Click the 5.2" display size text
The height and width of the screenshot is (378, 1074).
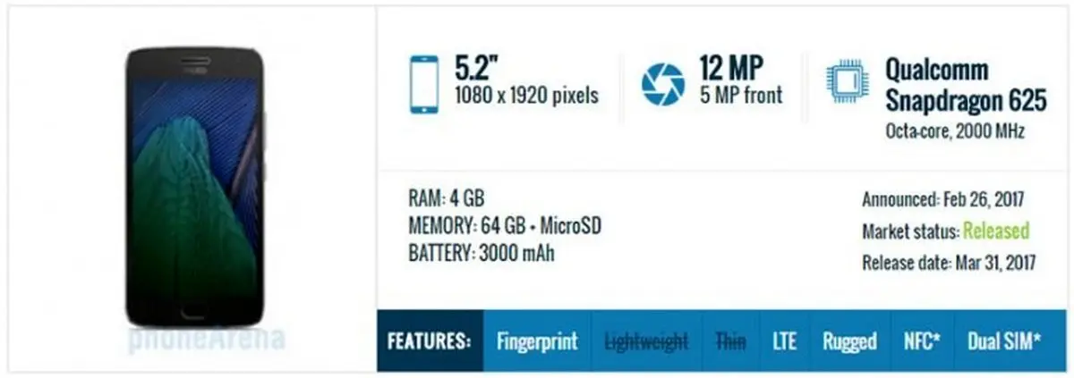click(x=476, y=69)
